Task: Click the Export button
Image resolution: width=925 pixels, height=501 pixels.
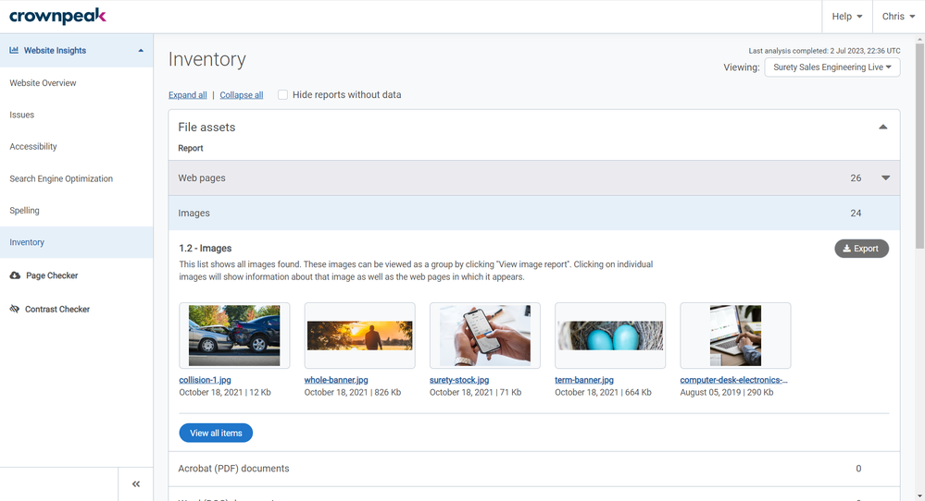Action: pyautogui.click(x=861, y=249)
